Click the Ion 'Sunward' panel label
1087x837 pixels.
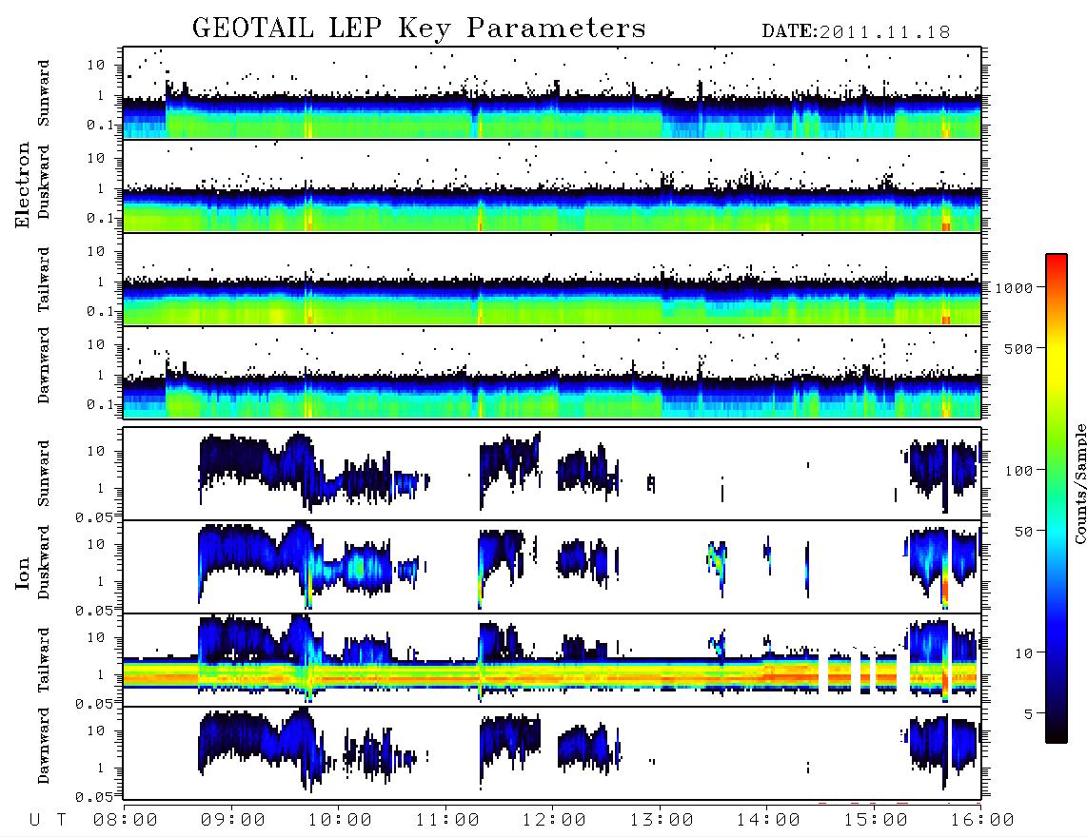pyautogui.click(x=44, y=474)
